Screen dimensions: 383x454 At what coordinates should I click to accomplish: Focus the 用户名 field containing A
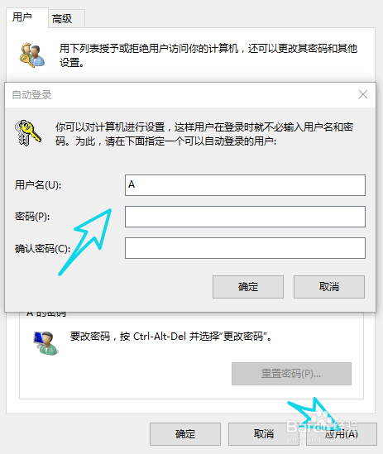point(245,185)
